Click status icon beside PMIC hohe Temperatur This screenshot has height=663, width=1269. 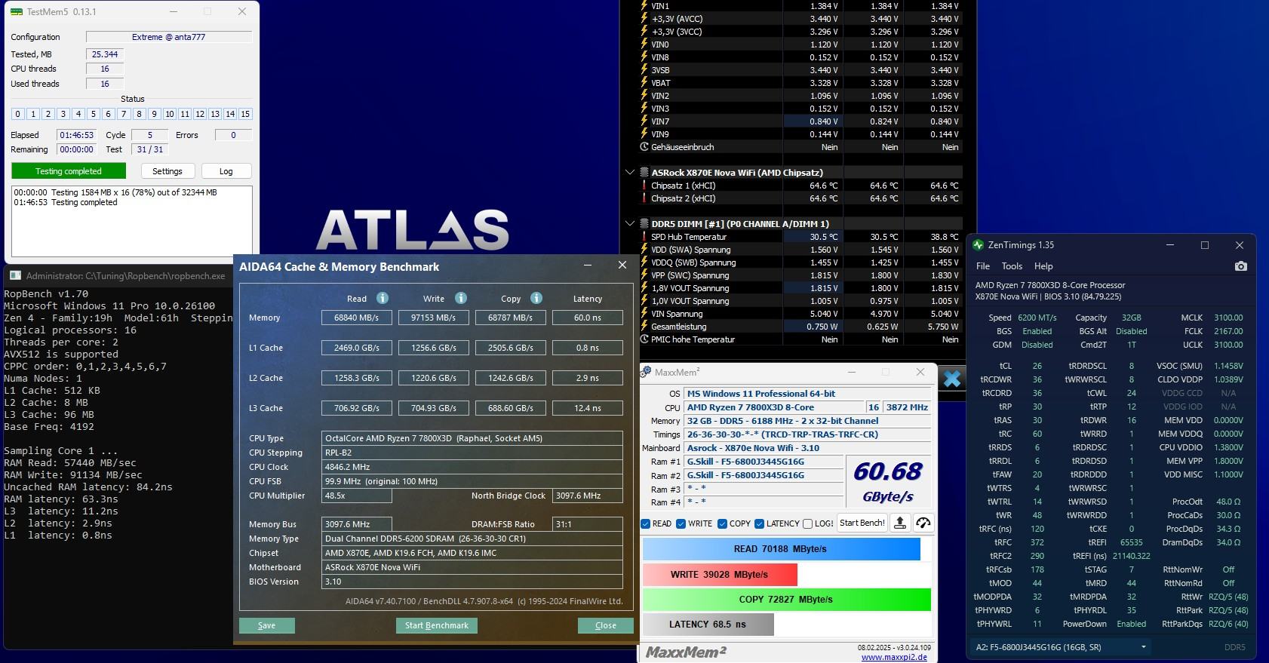(644, 339)
